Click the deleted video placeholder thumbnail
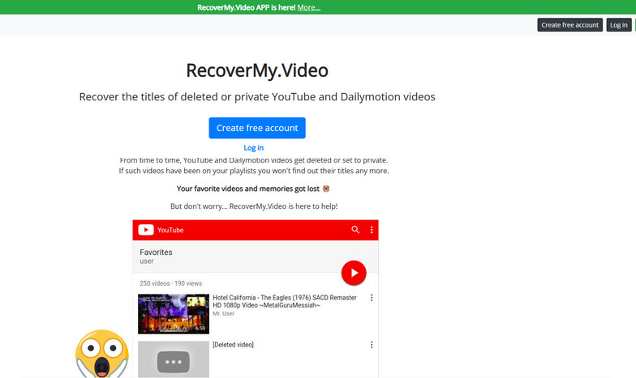The height and width of the screenshot is (378, 636). click(x=174, y=359)
